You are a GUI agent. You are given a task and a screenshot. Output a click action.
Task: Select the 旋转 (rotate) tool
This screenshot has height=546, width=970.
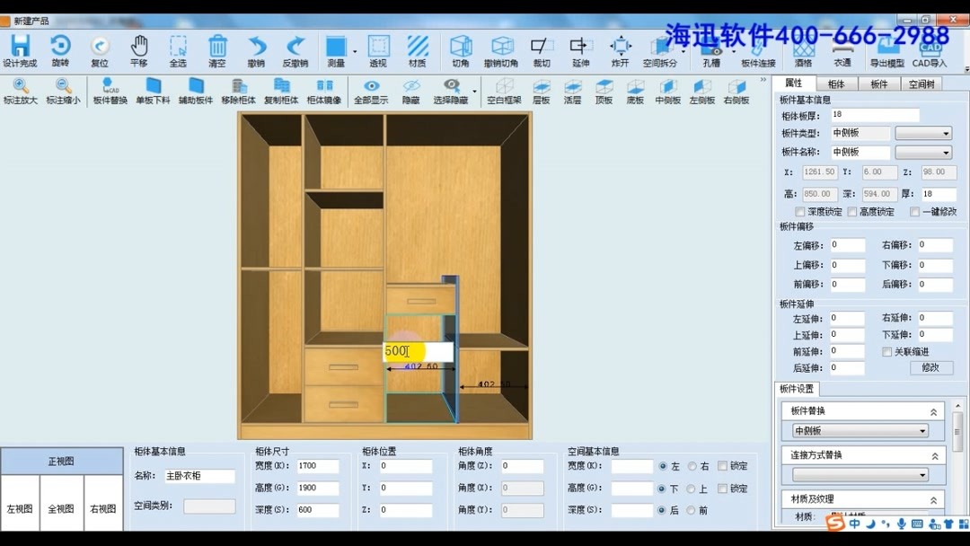click(59, 49)
